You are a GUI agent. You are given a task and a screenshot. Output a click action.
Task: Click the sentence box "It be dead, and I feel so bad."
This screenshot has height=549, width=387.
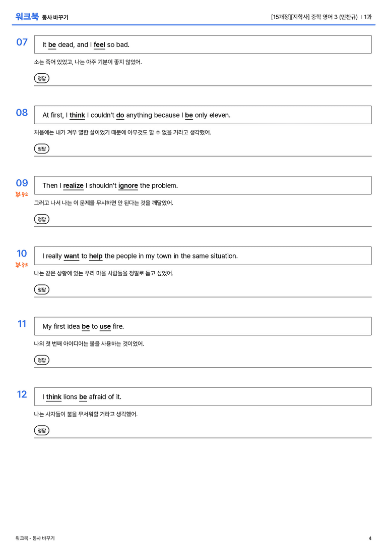coord(203,44)
